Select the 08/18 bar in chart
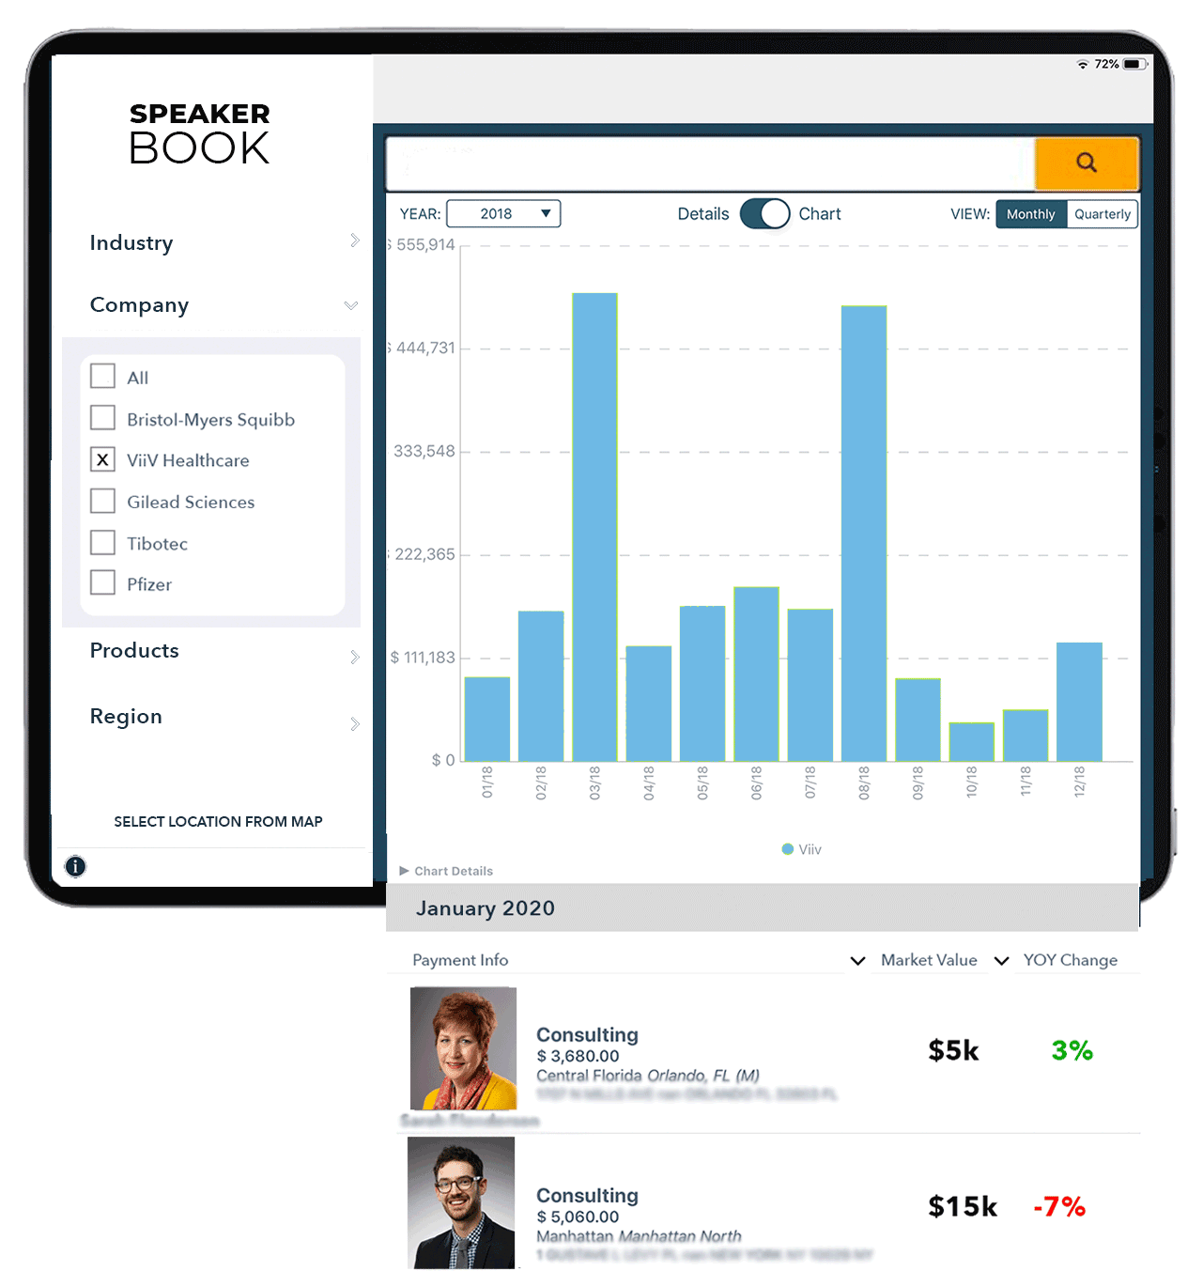 click(x=864, y=534)
